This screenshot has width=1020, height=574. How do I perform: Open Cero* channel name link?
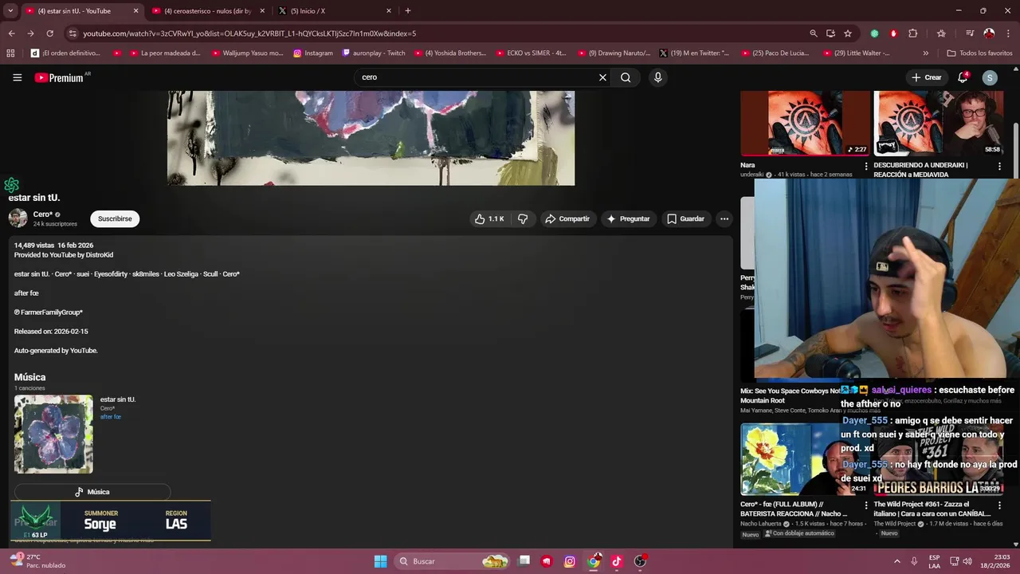pyautogui.click(x=43, y=214)
